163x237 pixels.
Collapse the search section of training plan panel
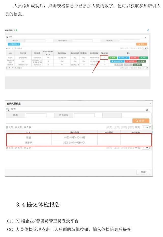pyautogui.click(x=145, y=37)
